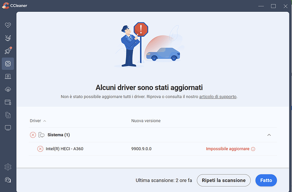Screen dimensions: 292x192
Task: Open the Health Check heart icon
Action: tap(8, 25)
